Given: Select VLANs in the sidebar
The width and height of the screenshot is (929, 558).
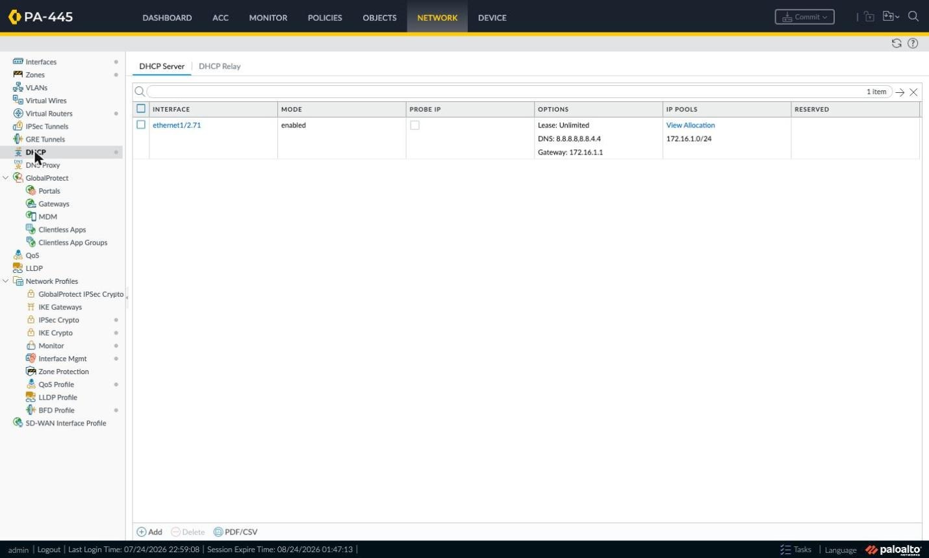Looking at the screenshot, I should click(x=36, y=88).
